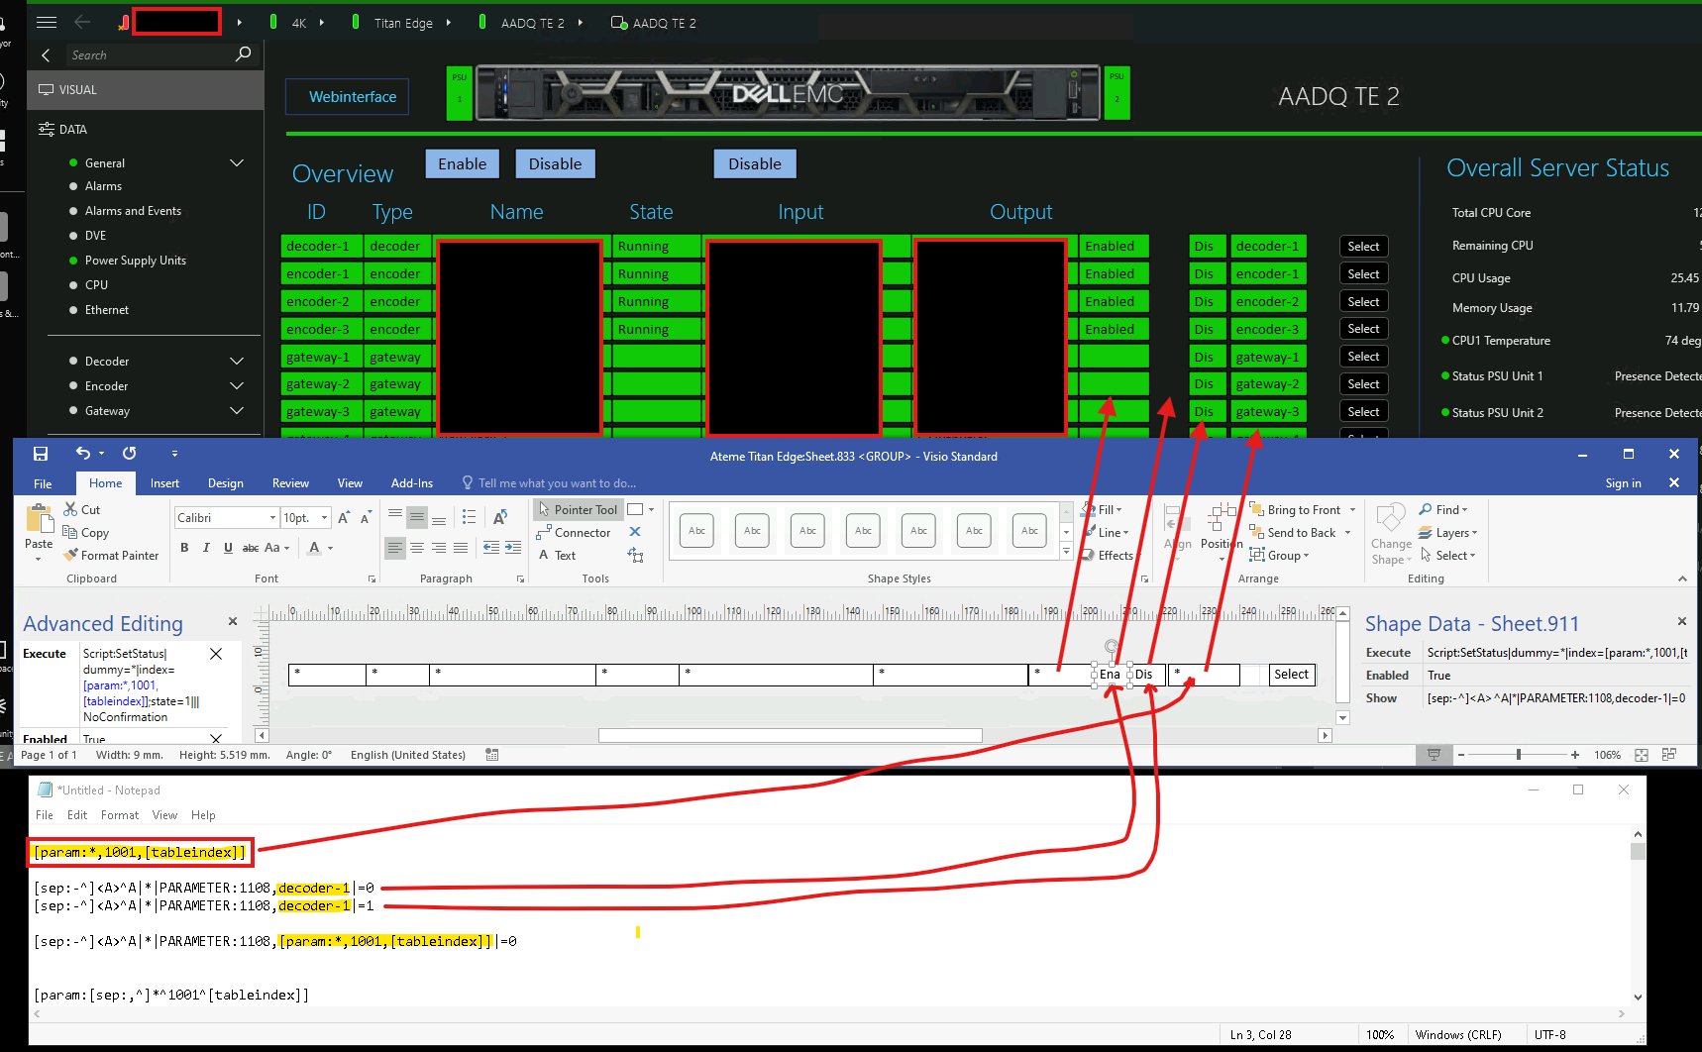Switch to the Add-Ins ribbon tab
Image resolution: width=1702 pixels, height=1052 pixels.
[x=412, y=483]
